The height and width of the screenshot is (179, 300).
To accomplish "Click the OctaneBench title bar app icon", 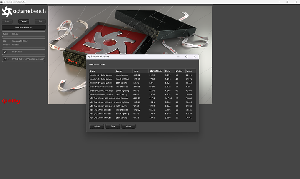I will point(2,2).
